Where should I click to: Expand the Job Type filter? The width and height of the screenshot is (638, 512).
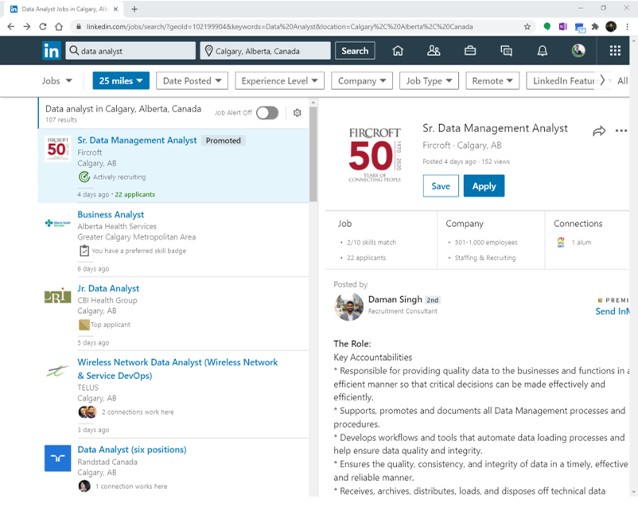click(x=429, y=80)
